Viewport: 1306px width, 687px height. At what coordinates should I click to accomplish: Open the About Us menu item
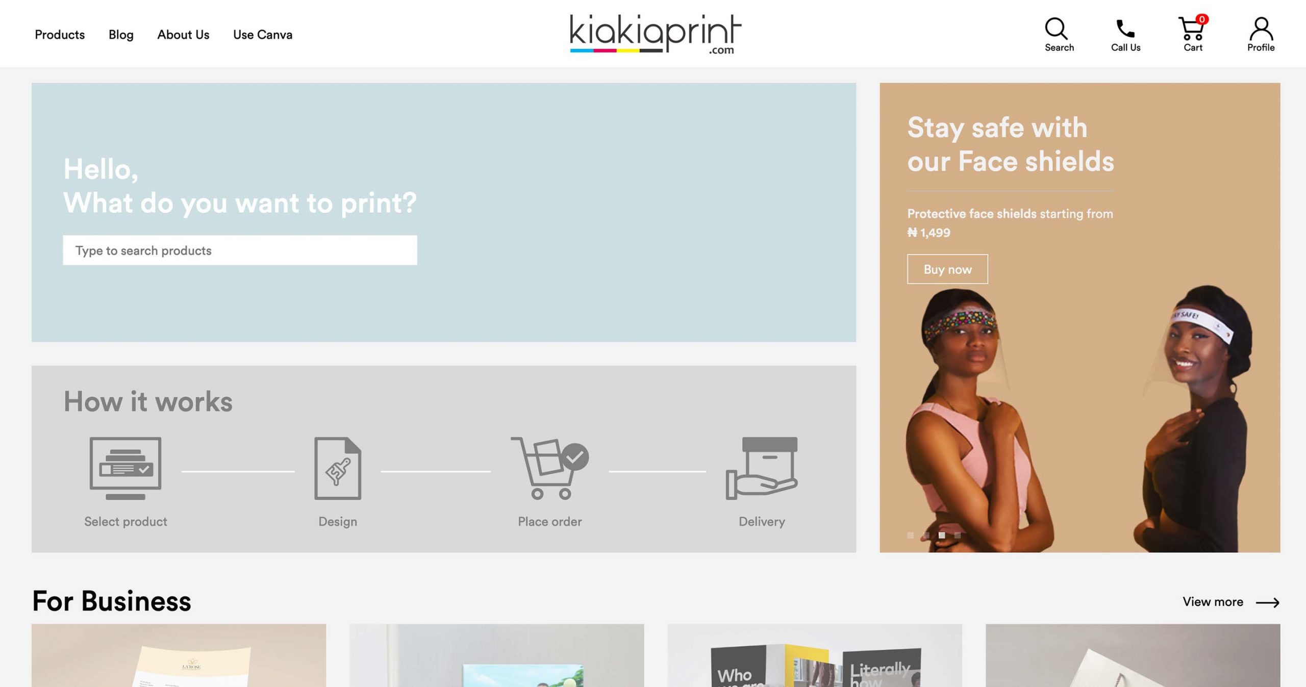[x=183, y=35]
